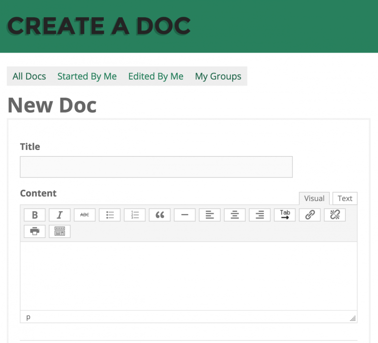This screenshot has width=378, height=343.
Task: Insert a blockquote
Action: click(x=159, y=215)
